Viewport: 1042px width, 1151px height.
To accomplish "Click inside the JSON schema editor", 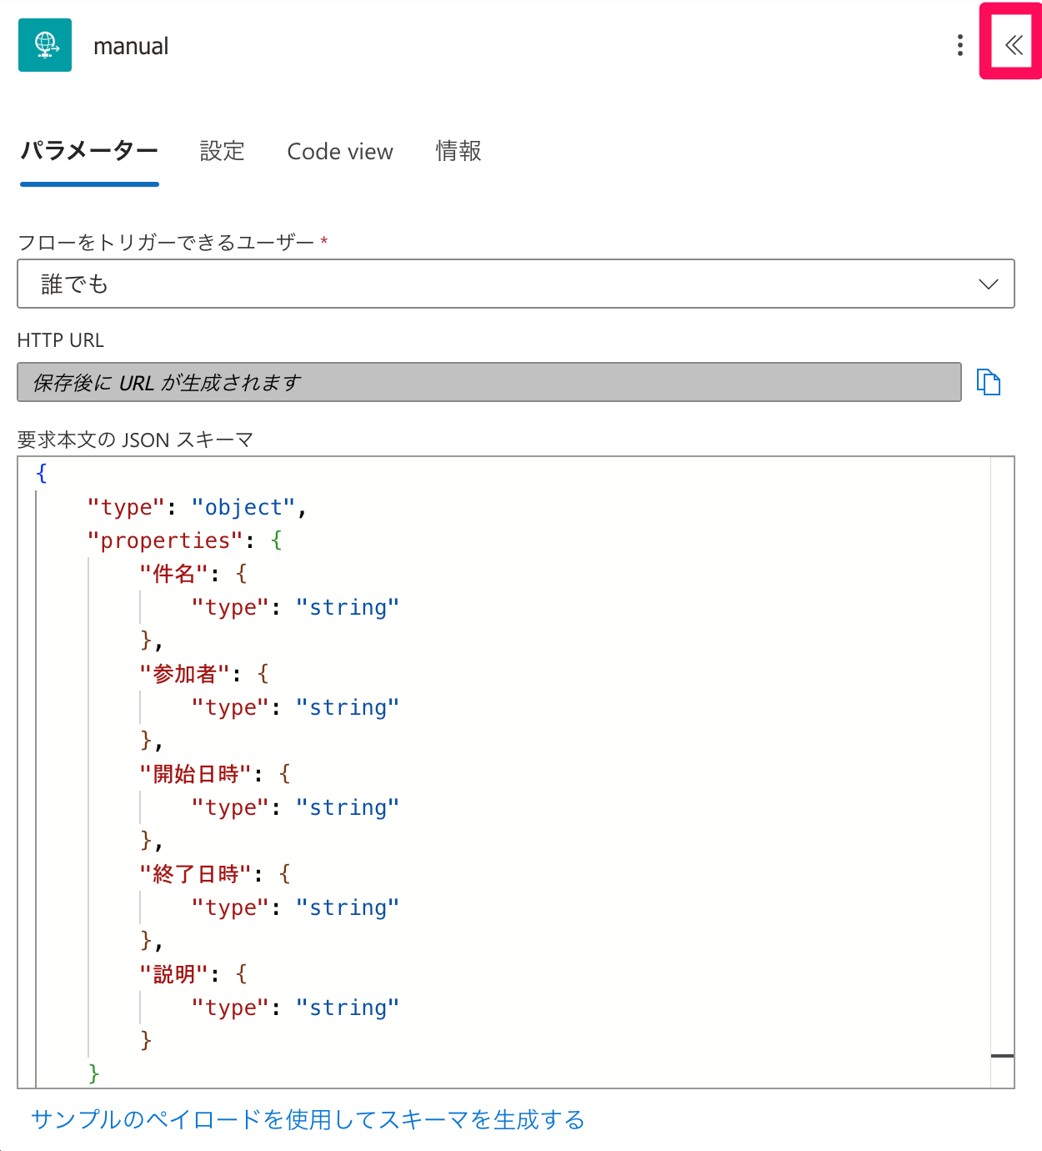I will coord(516,772).
